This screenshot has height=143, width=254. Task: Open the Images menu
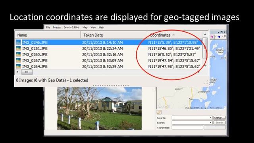tap(57, 27)
